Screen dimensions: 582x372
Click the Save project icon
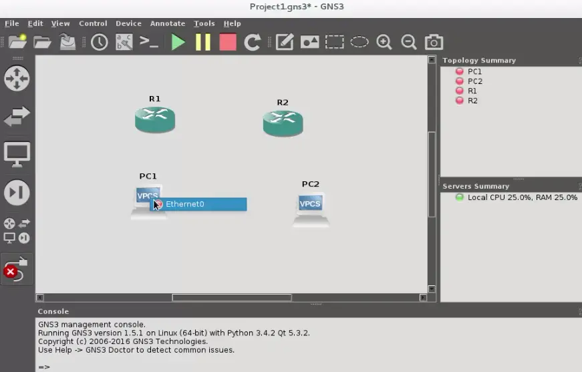point(67,42)
